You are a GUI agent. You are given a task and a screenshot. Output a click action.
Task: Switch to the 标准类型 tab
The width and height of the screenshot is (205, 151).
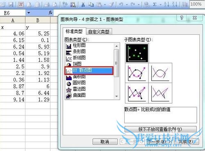74,31
